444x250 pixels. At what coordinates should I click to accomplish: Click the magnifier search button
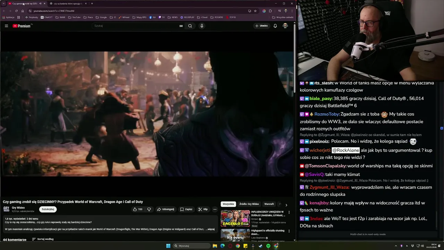(190, 26)
